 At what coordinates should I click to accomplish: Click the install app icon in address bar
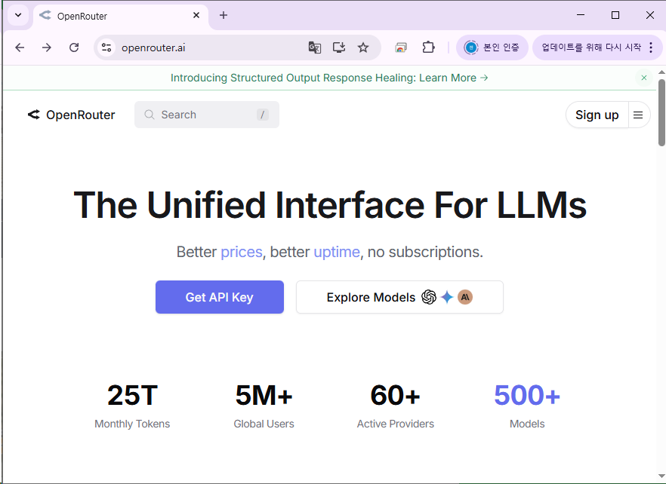click(339, 47)
